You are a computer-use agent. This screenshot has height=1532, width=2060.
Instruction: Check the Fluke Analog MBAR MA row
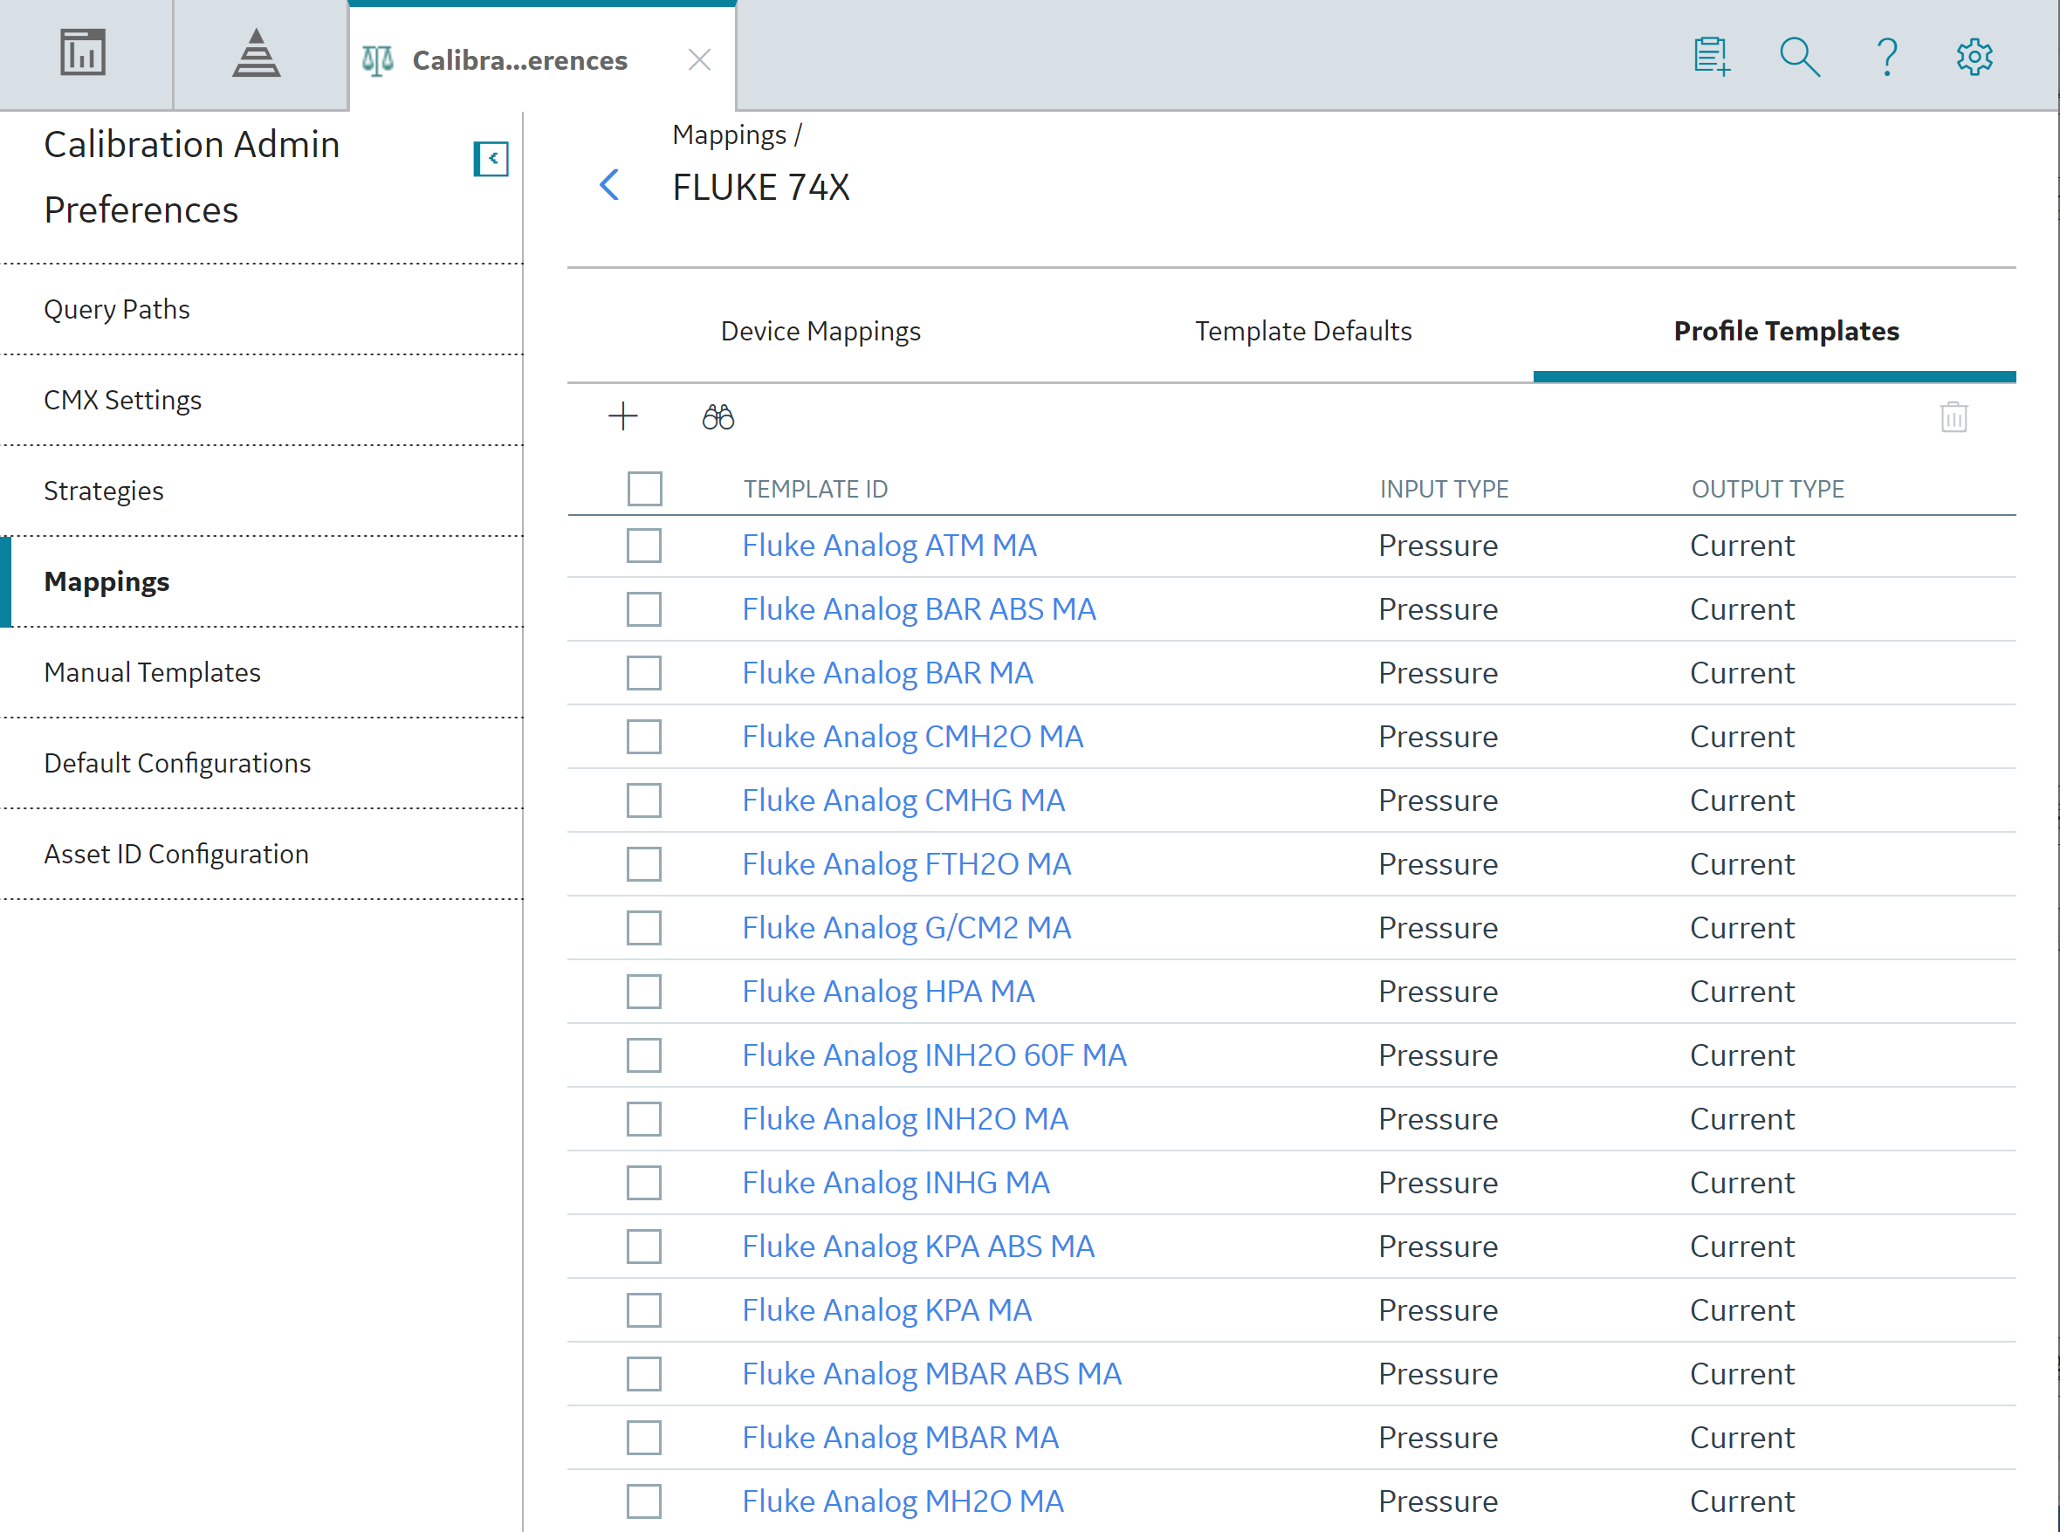coord(643,1439)
